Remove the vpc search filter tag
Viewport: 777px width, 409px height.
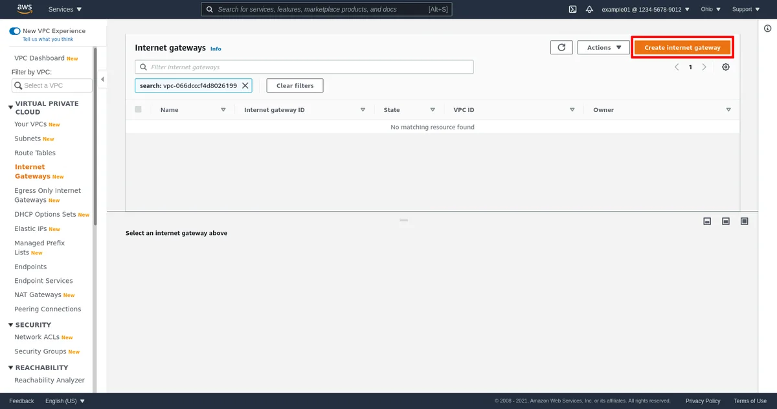(x=245, y=85)
